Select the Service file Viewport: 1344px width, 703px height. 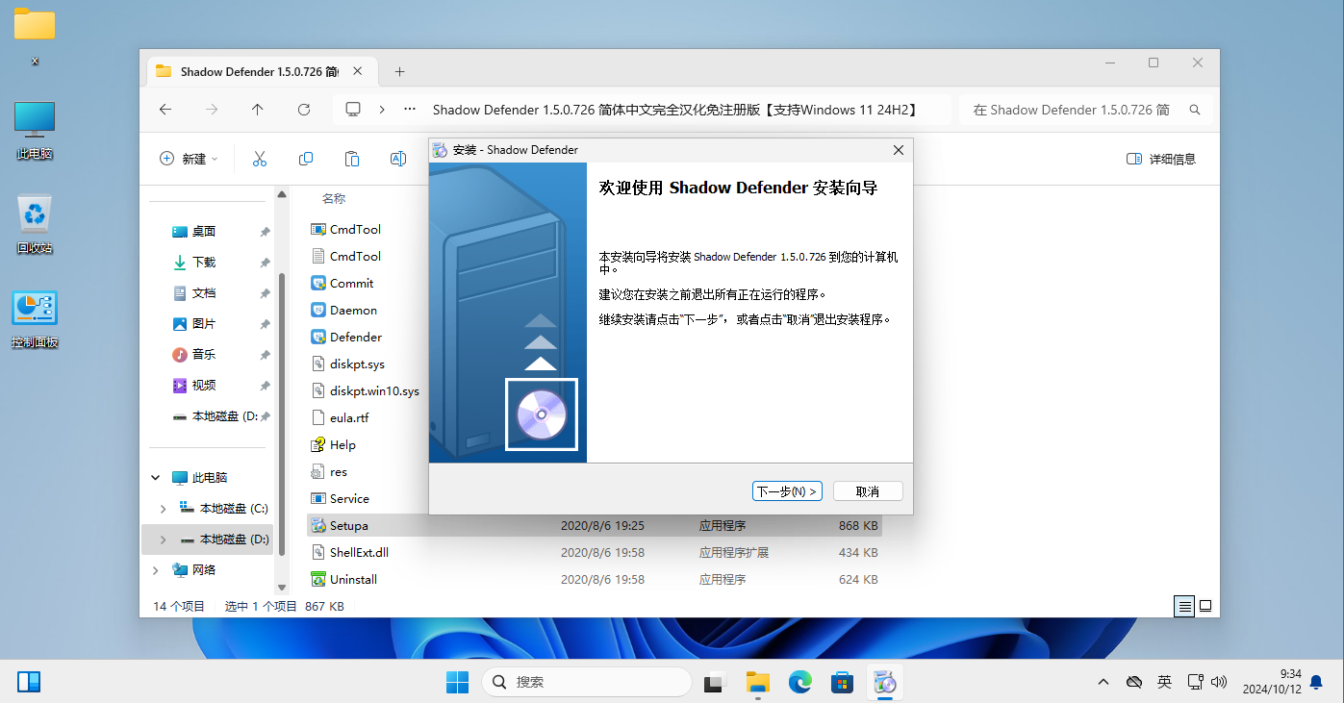click(x=341, y=499)
